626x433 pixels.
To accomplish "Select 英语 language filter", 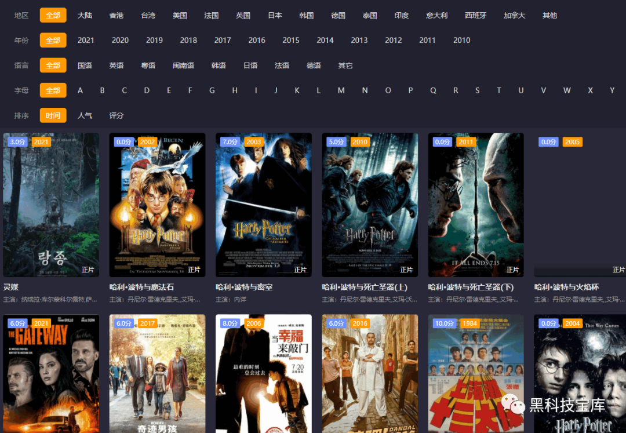I will (116, 66).
